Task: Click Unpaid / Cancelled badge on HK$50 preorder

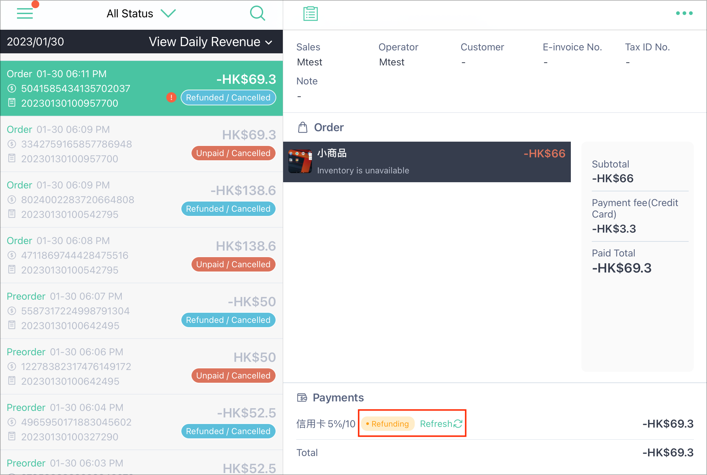Action: click(233, 376)
